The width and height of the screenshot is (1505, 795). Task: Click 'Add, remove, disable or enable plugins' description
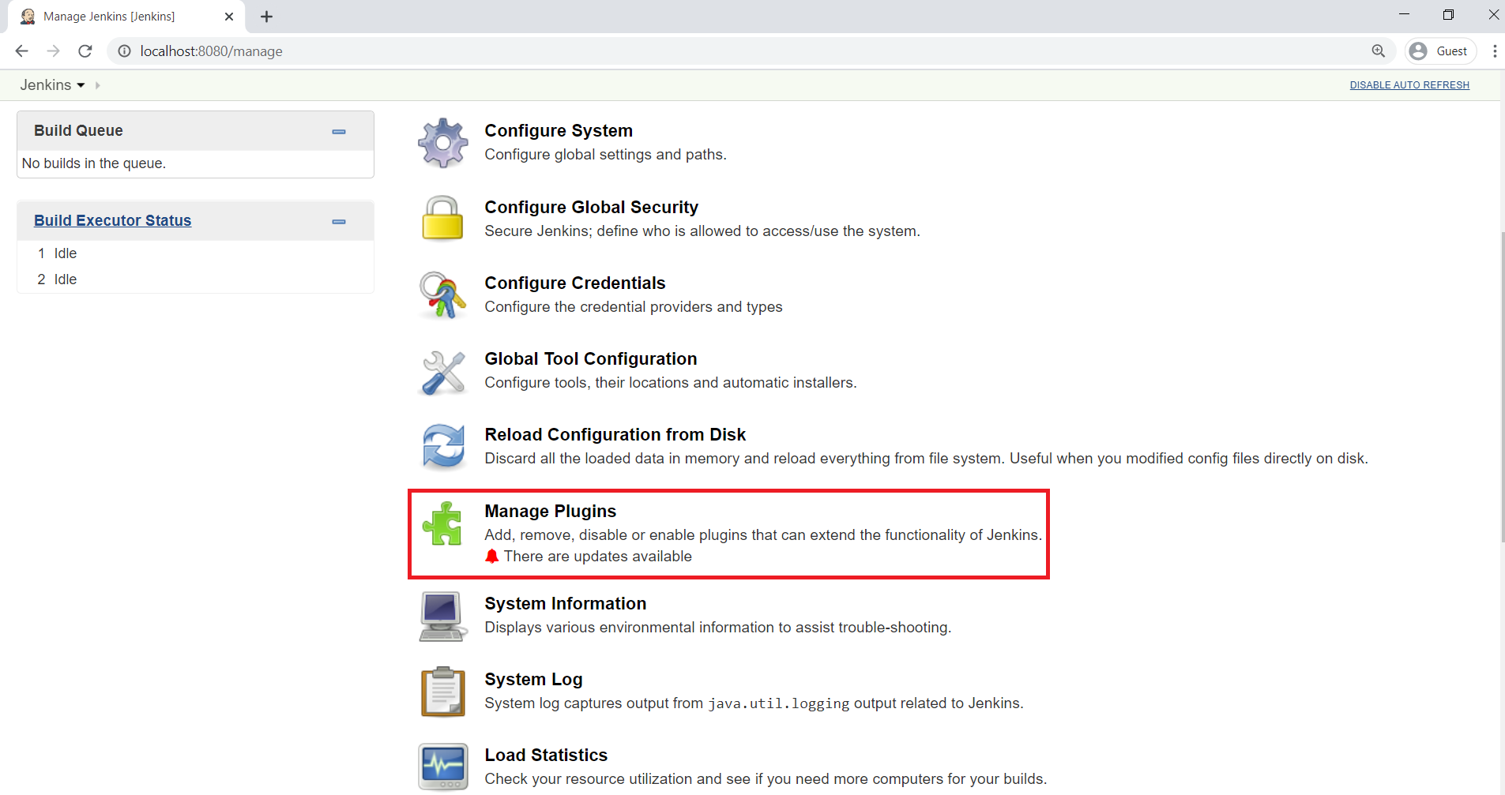click(763, 535)
